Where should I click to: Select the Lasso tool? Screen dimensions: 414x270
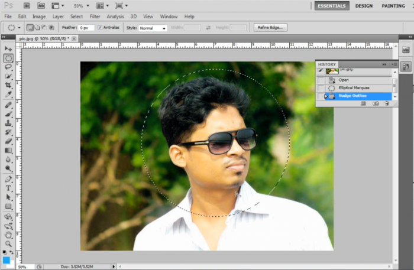tap(8, 67)
